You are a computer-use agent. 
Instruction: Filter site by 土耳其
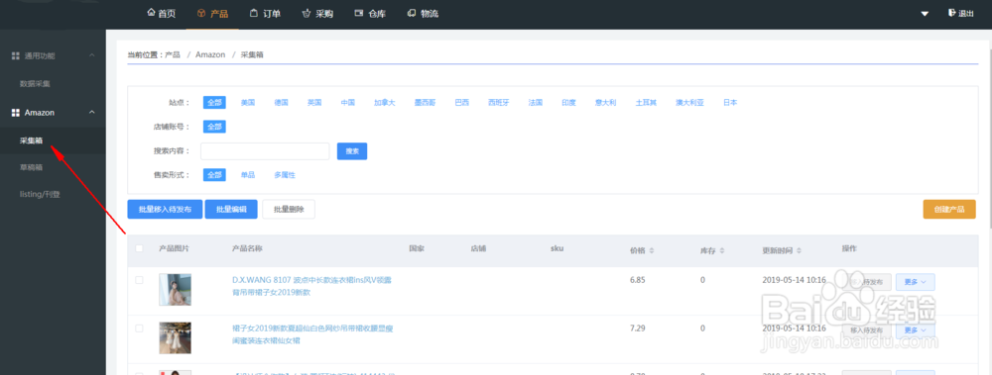[647, 102]
